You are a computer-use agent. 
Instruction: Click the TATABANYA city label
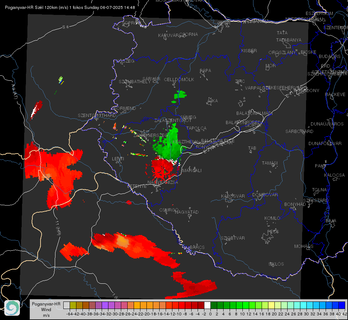click(289, 40)
